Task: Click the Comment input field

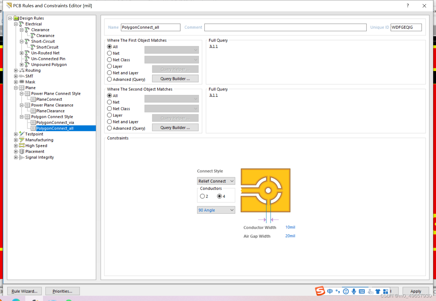Action: (x=285, y=27)
